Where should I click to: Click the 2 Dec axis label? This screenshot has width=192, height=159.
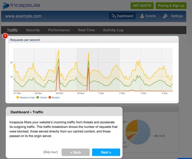(122, 93)
